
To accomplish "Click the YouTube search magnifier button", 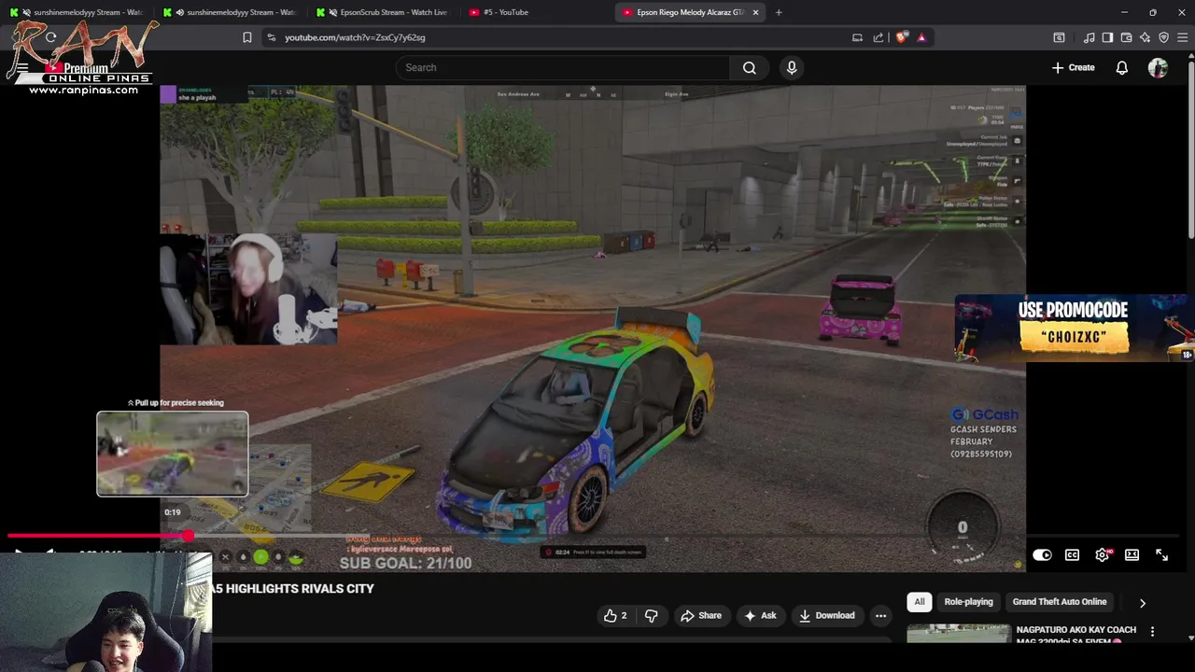I will (x=749, y=67).
